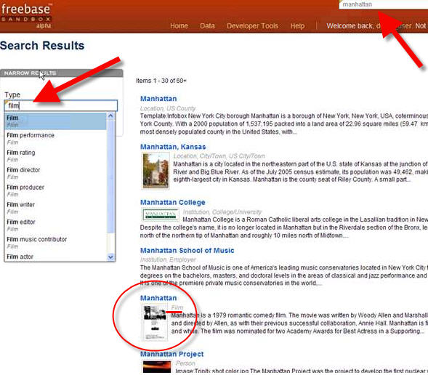
Task: Go to Developer Tools menu
Action: coord(252,26)
